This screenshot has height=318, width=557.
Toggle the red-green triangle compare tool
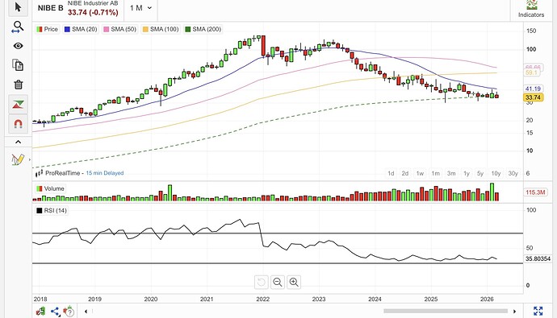click(18, 104)
